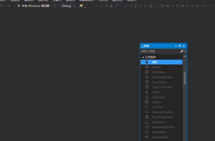215x141 pixels.
Task: Select the Label control
Action: [x=155, y=92]
